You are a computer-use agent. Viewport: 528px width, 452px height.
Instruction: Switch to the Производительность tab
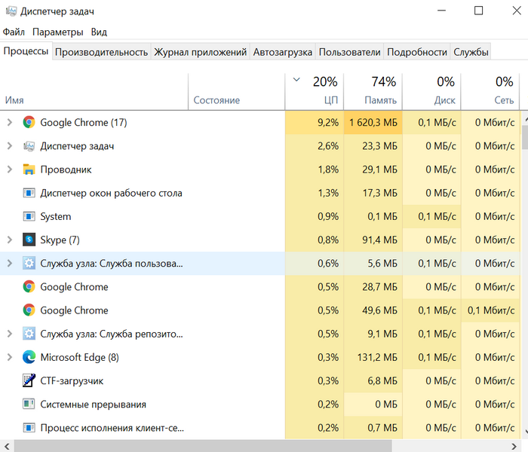(101, 52)
